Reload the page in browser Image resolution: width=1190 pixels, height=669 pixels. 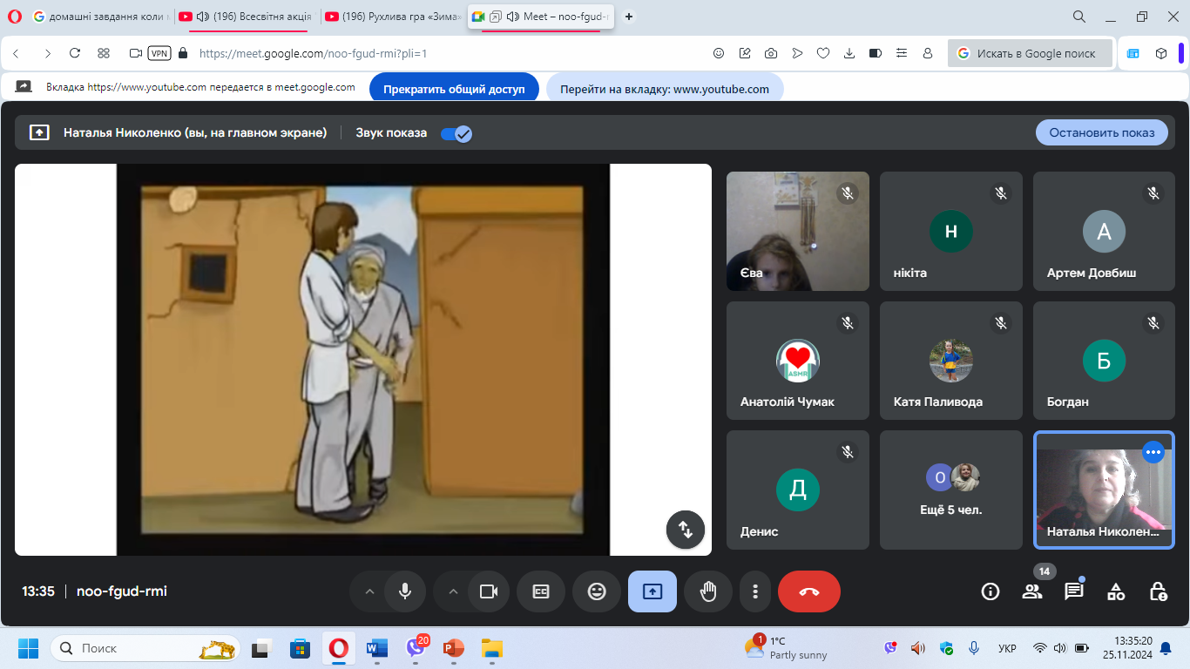coord(75,53)
